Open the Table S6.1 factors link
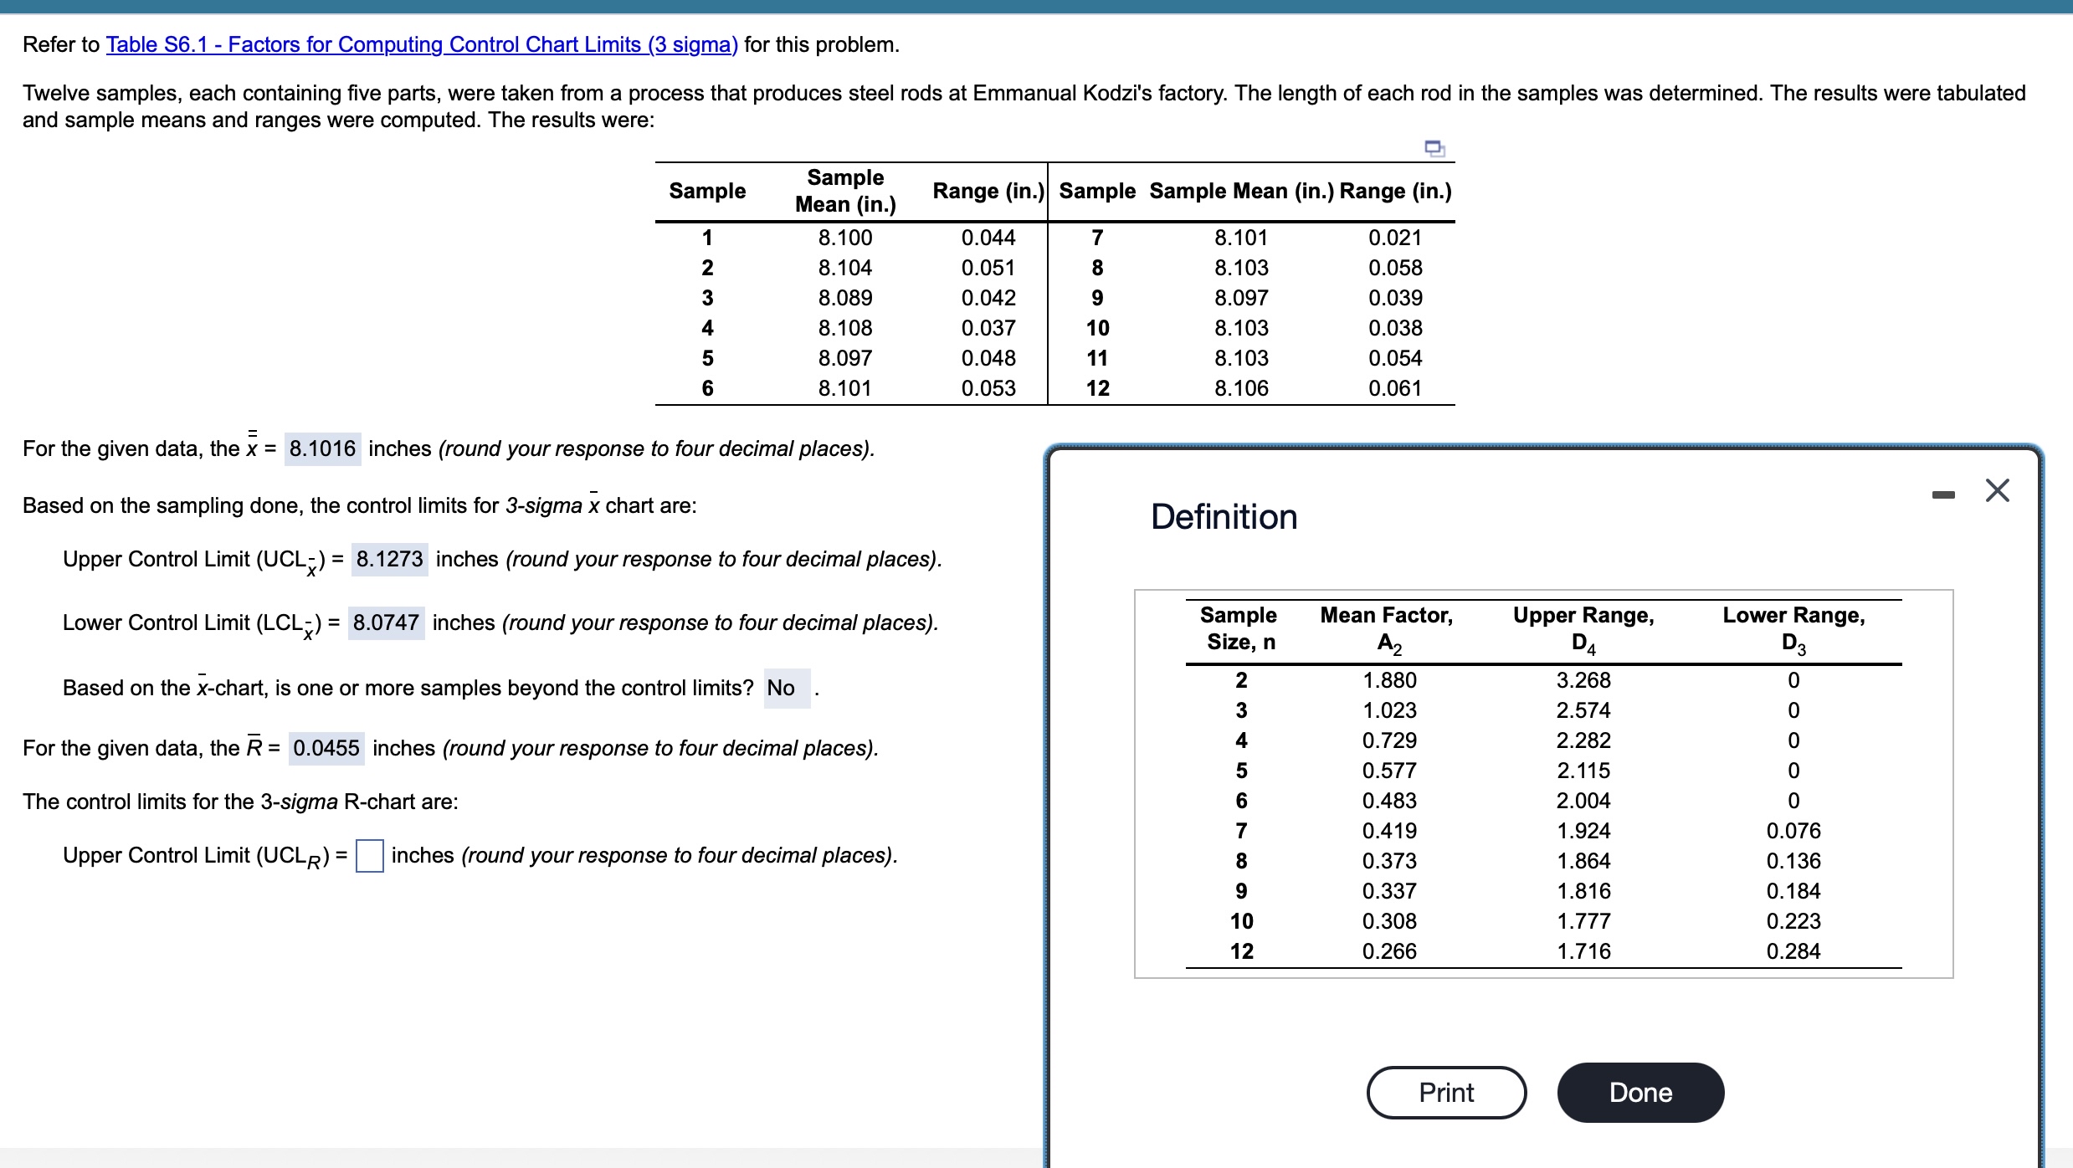This screenshot has height=1168, width=2073. click(x=421, y=44)
